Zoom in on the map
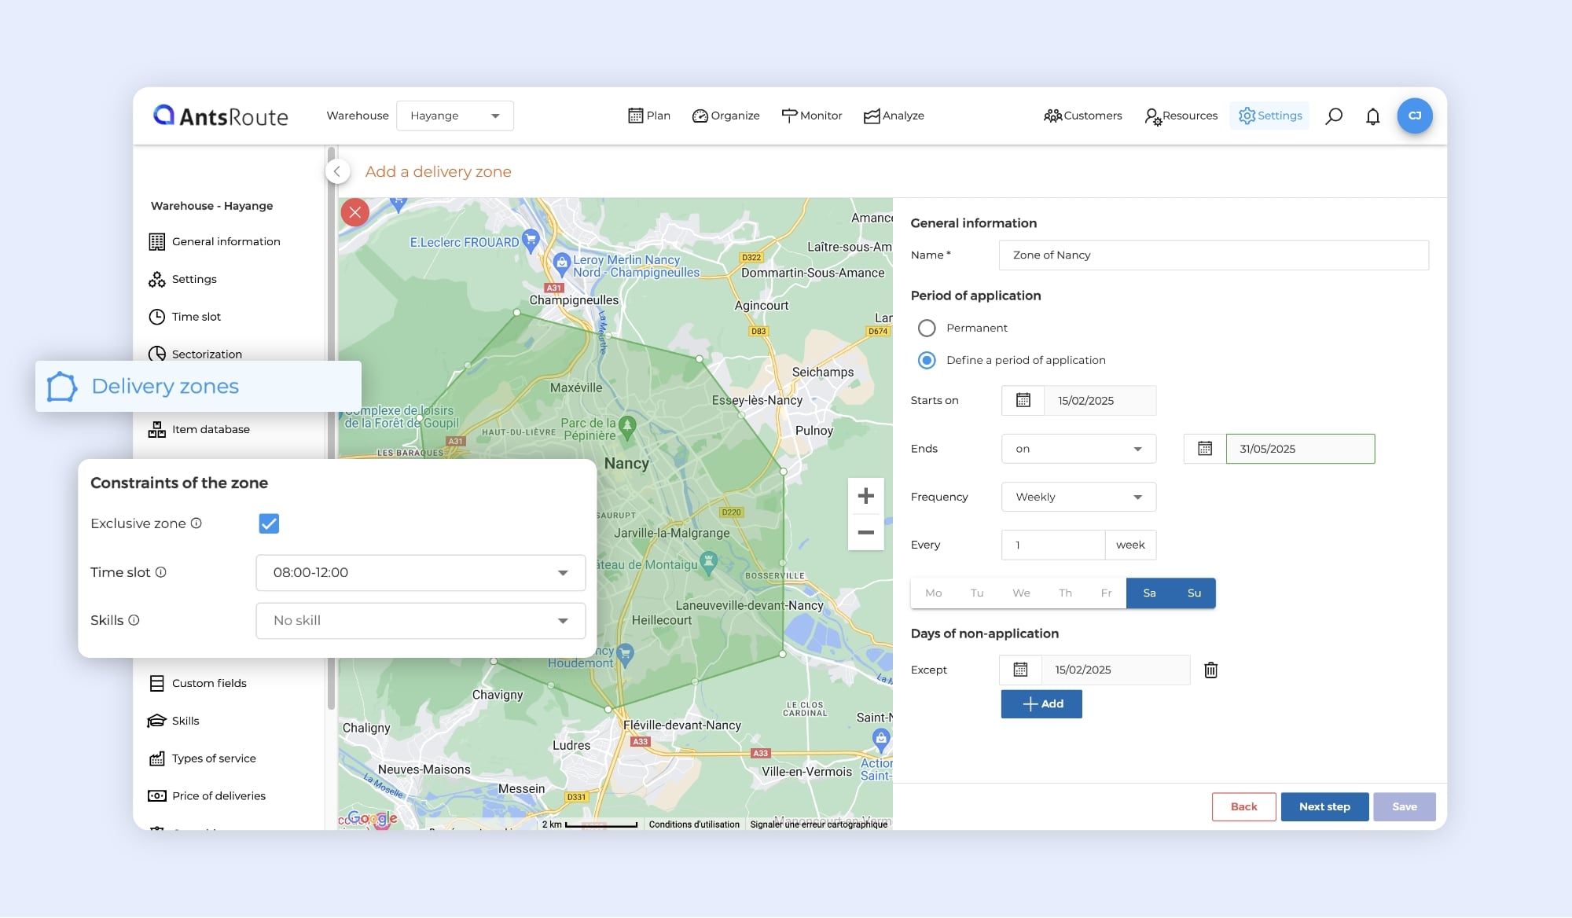Image resolution: width=1572 pixels, height=918 pixels. point(865,496)
